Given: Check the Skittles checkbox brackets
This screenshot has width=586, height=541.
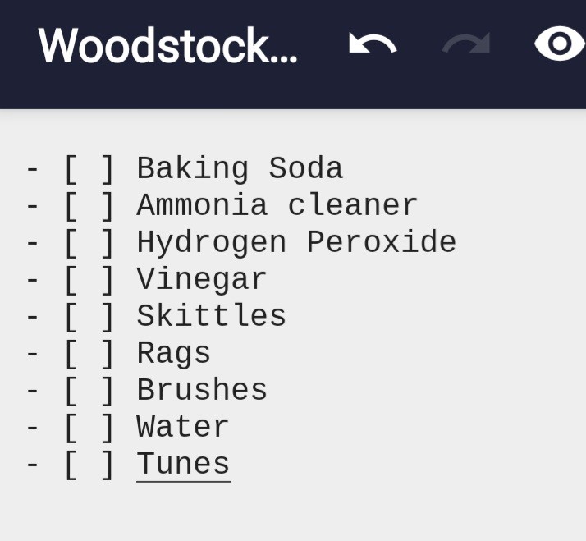Looking at the screenshot, I should tap(89, 318).
